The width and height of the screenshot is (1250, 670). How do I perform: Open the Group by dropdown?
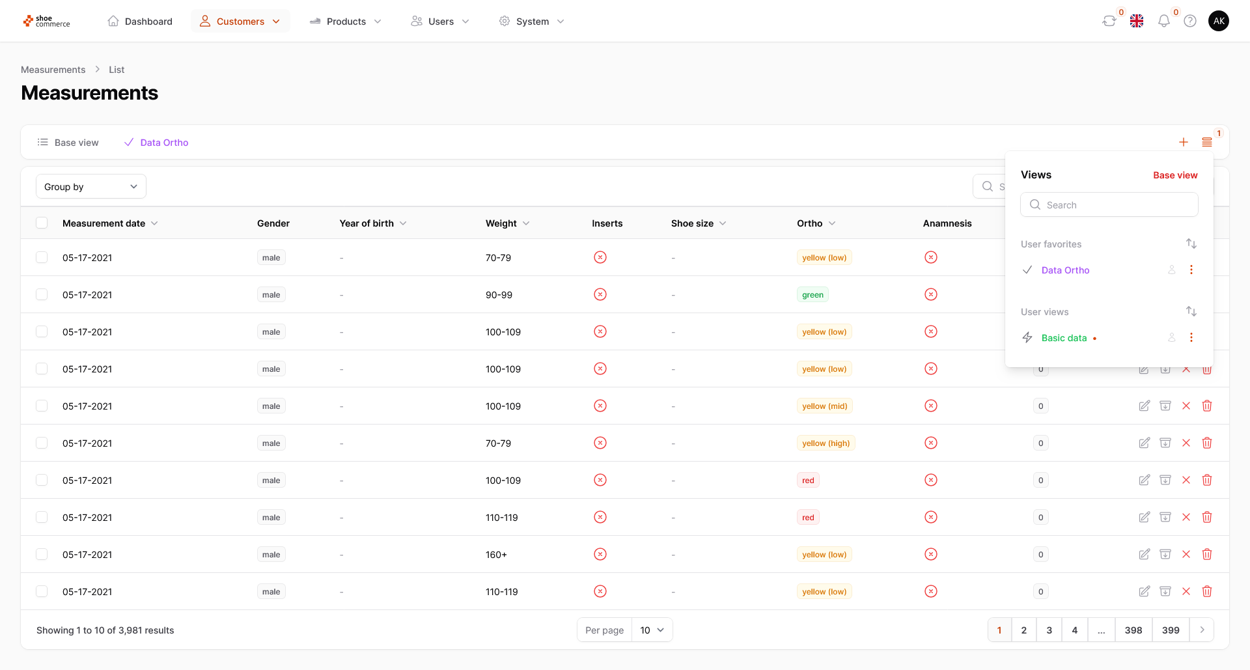[x=91, y=187]
